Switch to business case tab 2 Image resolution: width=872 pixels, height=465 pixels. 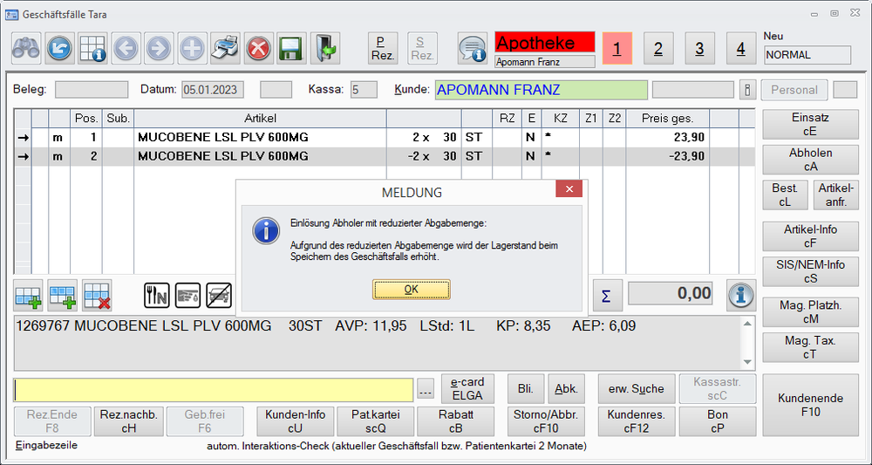(658, 49)
